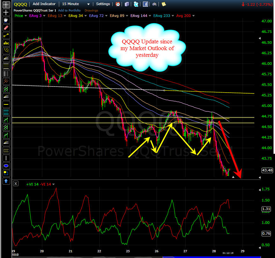Click the date label 28 on the time axis
Viewport: 275px width, 258px height.
214,251
